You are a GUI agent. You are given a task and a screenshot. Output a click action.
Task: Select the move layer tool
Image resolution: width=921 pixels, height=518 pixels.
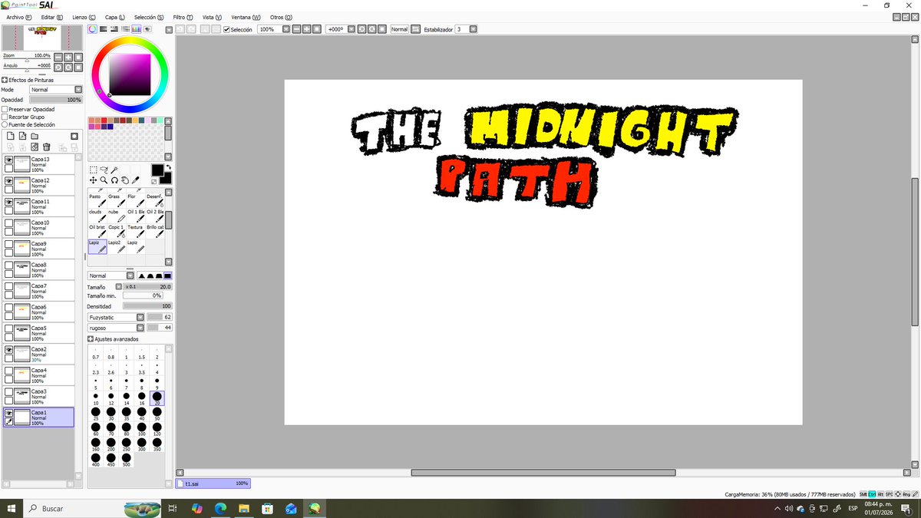pos(93,180)
